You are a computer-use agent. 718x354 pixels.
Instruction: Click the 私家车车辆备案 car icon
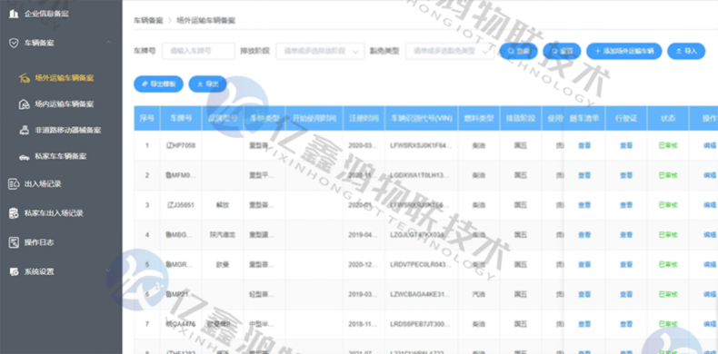(25, 156)
